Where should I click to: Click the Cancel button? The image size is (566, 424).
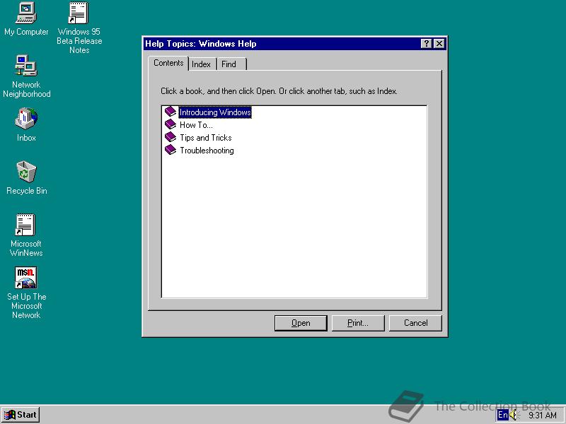tap(415, 323)
